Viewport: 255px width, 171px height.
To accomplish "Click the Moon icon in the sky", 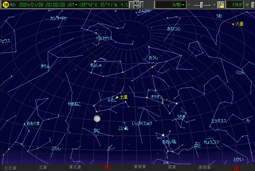I will pos(97,119).
